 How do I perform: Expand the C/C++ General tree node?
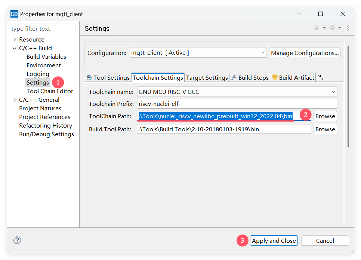[x=15, y=100]
